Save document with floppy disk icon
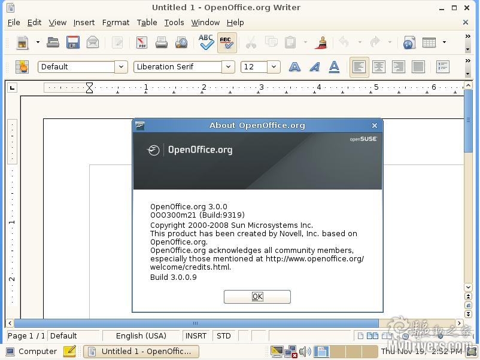The height and width of the screenshot is (360, 480). click(x=73, y=42)
